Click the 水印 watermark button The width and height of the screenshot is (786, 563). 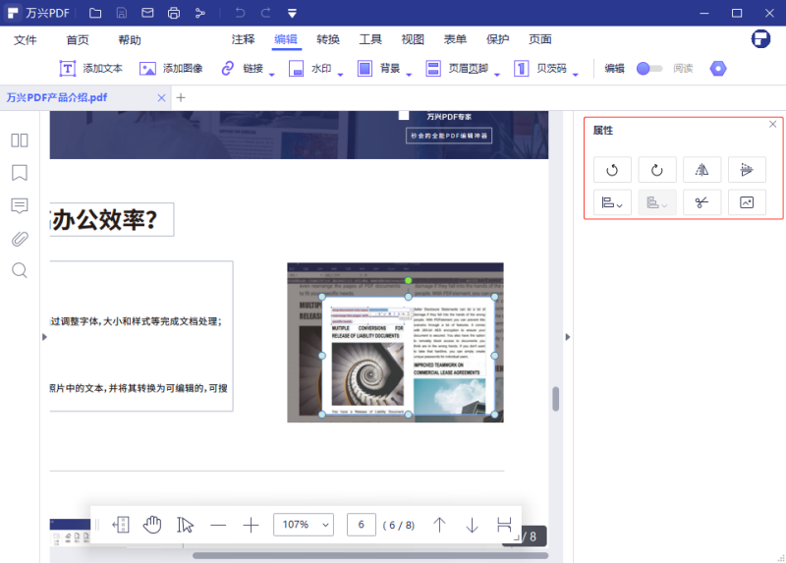[310, 68]
